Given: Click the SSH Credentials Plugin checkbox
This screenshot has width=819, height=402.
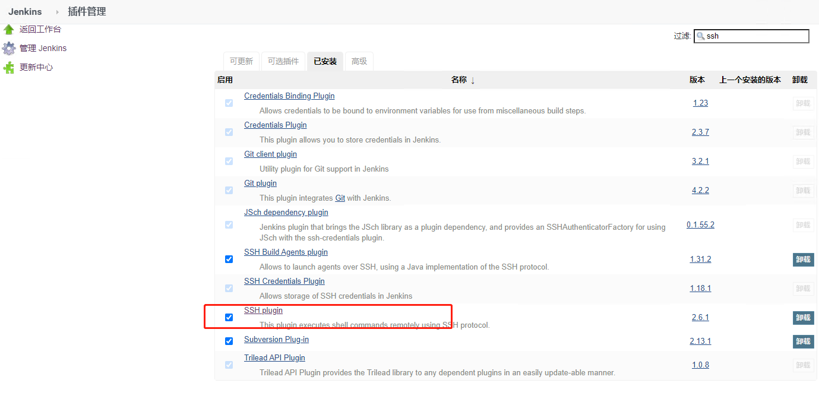Looking at the screenshot, I should point(229,288).
